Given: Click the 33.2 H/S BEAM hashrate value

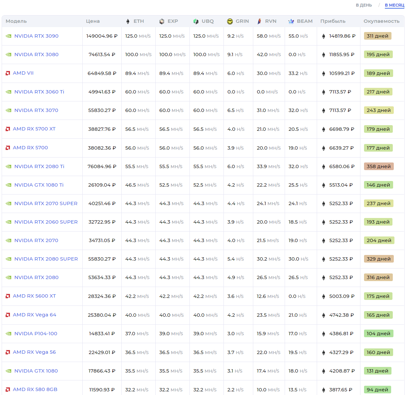Looking at the screenshot, I should pos(298,73).
